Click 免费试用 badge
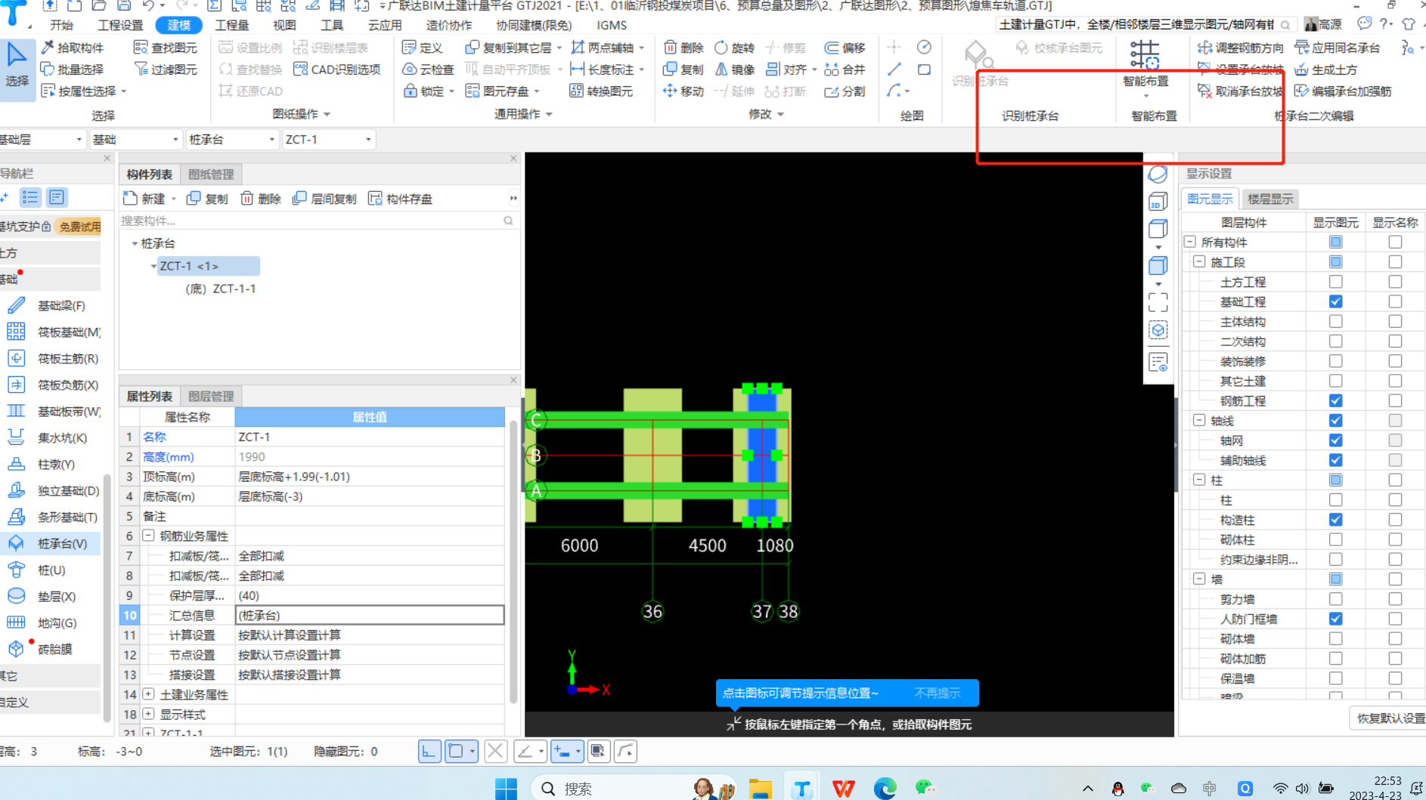This screenshot has width=1426, height=800. [x=79, y=227]
